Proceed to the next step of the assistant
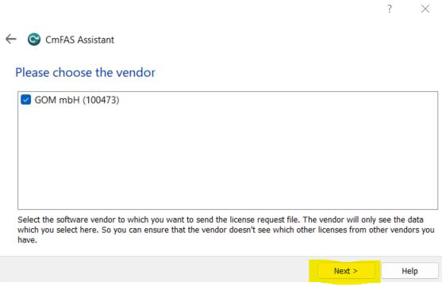This screenshot has width=442, height=286. click(346, 271)
